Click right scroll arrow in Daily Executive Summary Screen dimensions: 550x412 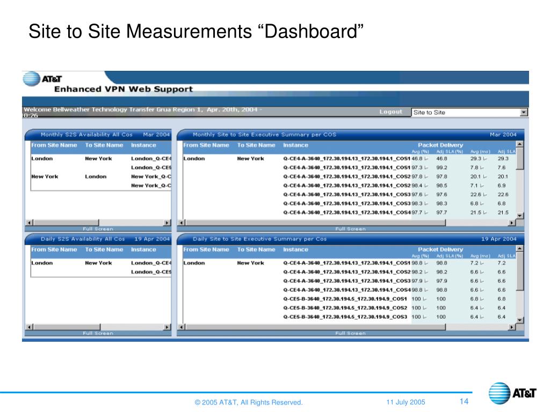(x=512, y=327)
